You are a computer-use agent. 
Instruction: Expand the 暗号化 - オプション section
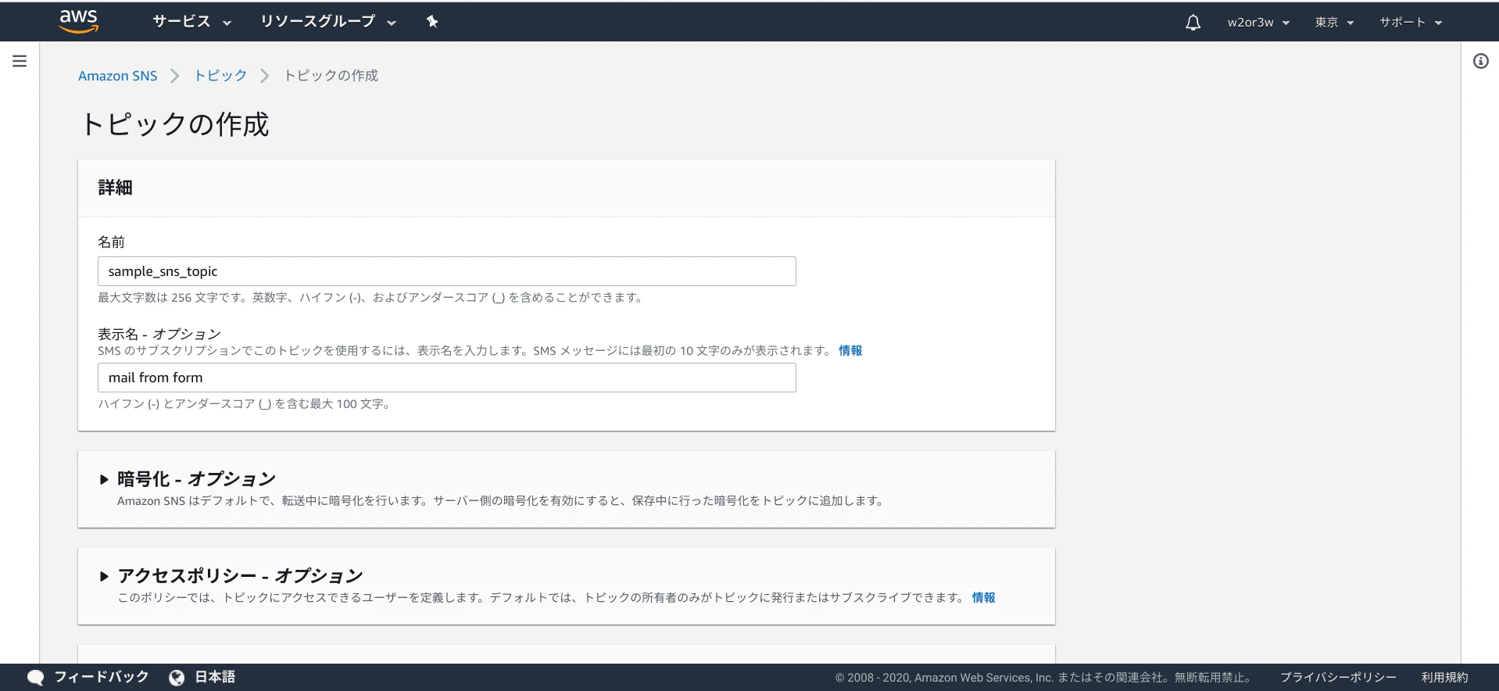point(188,479)
